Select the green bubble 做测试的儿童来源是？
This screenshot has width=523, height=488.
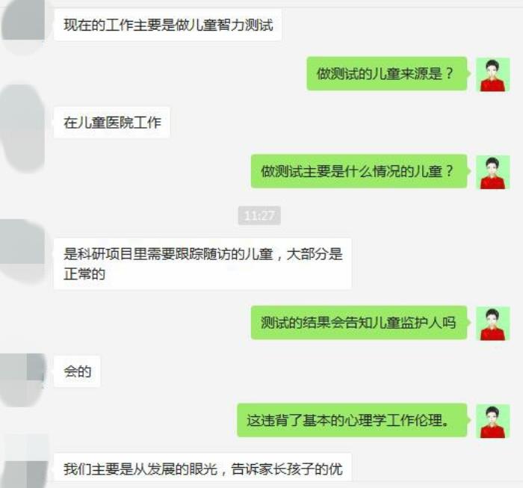(x=387, y=73)
